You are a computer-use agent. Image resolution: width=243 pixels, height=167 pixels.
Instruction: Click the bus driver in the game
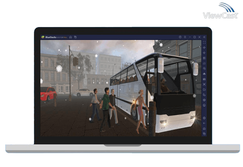coord(164,86)
